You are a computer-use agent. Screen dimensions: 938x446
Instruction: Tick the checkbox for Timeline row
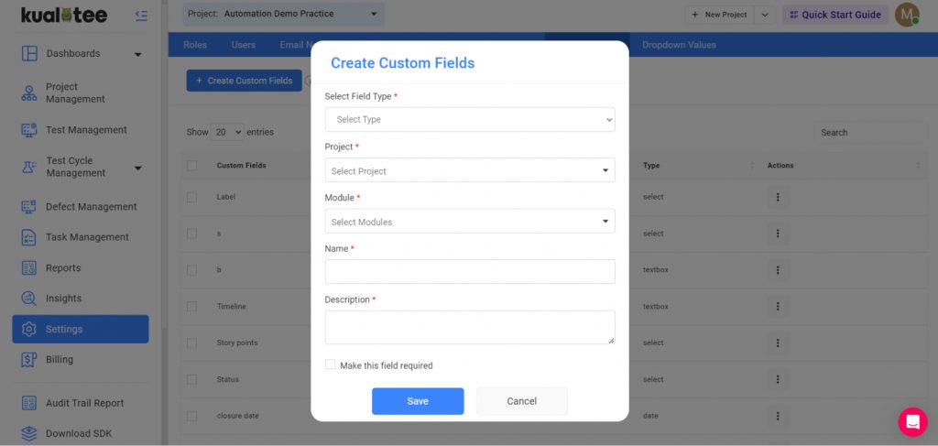191,306
